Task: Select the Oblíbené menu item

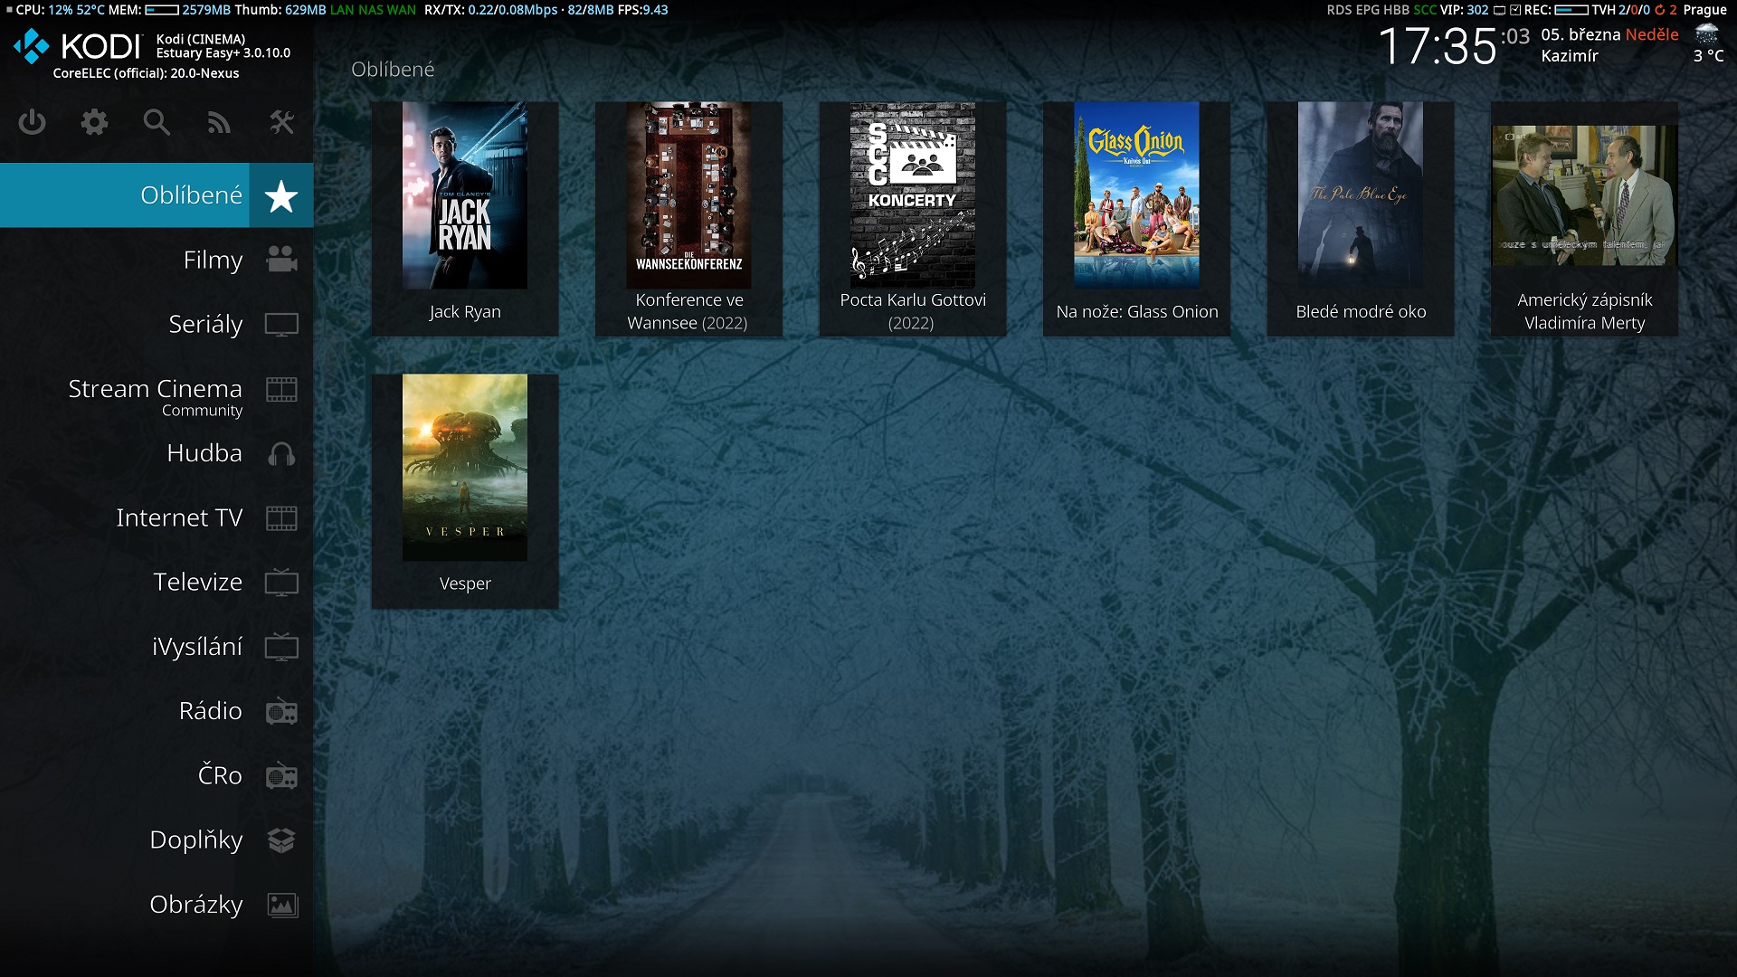Action: pos(191,195)
